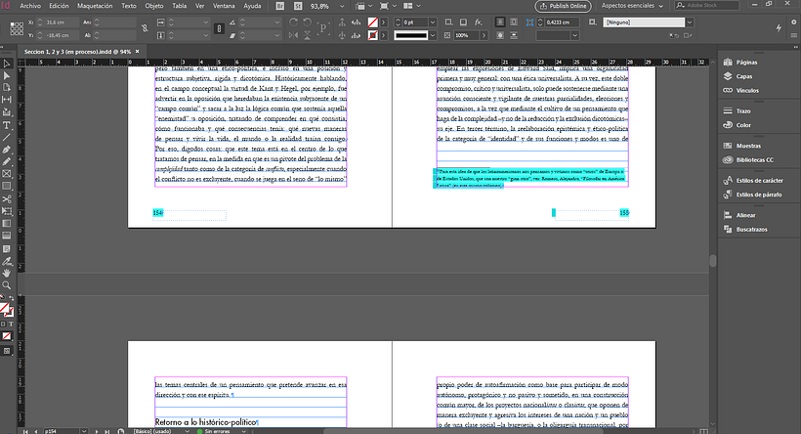Select the Eyedropper tool
The height and width of the screenshot is (434, 801).
[x=7, y=261]
